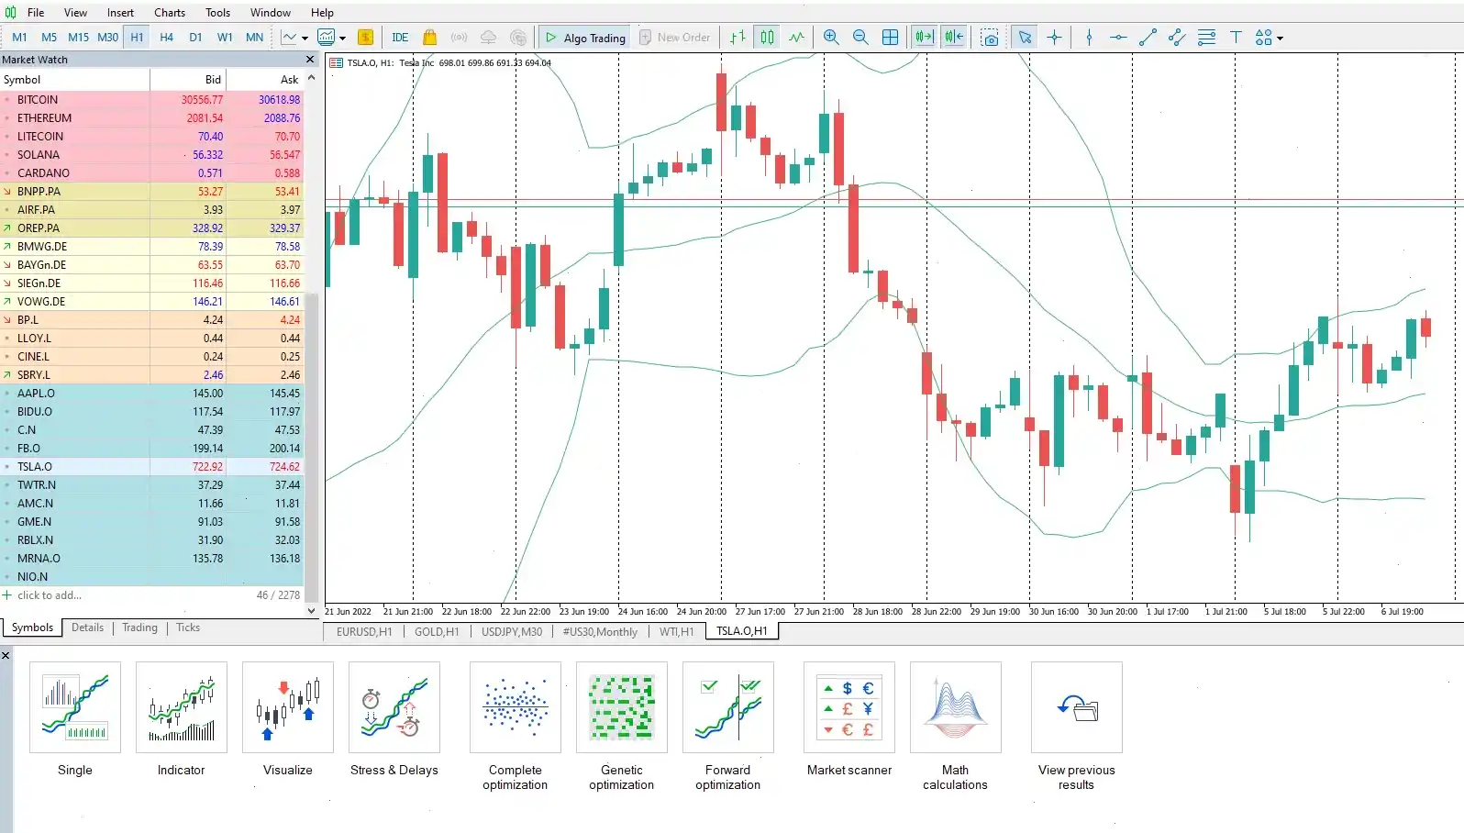Expand the chart templates dropdown arrow

tap(343, 39)
